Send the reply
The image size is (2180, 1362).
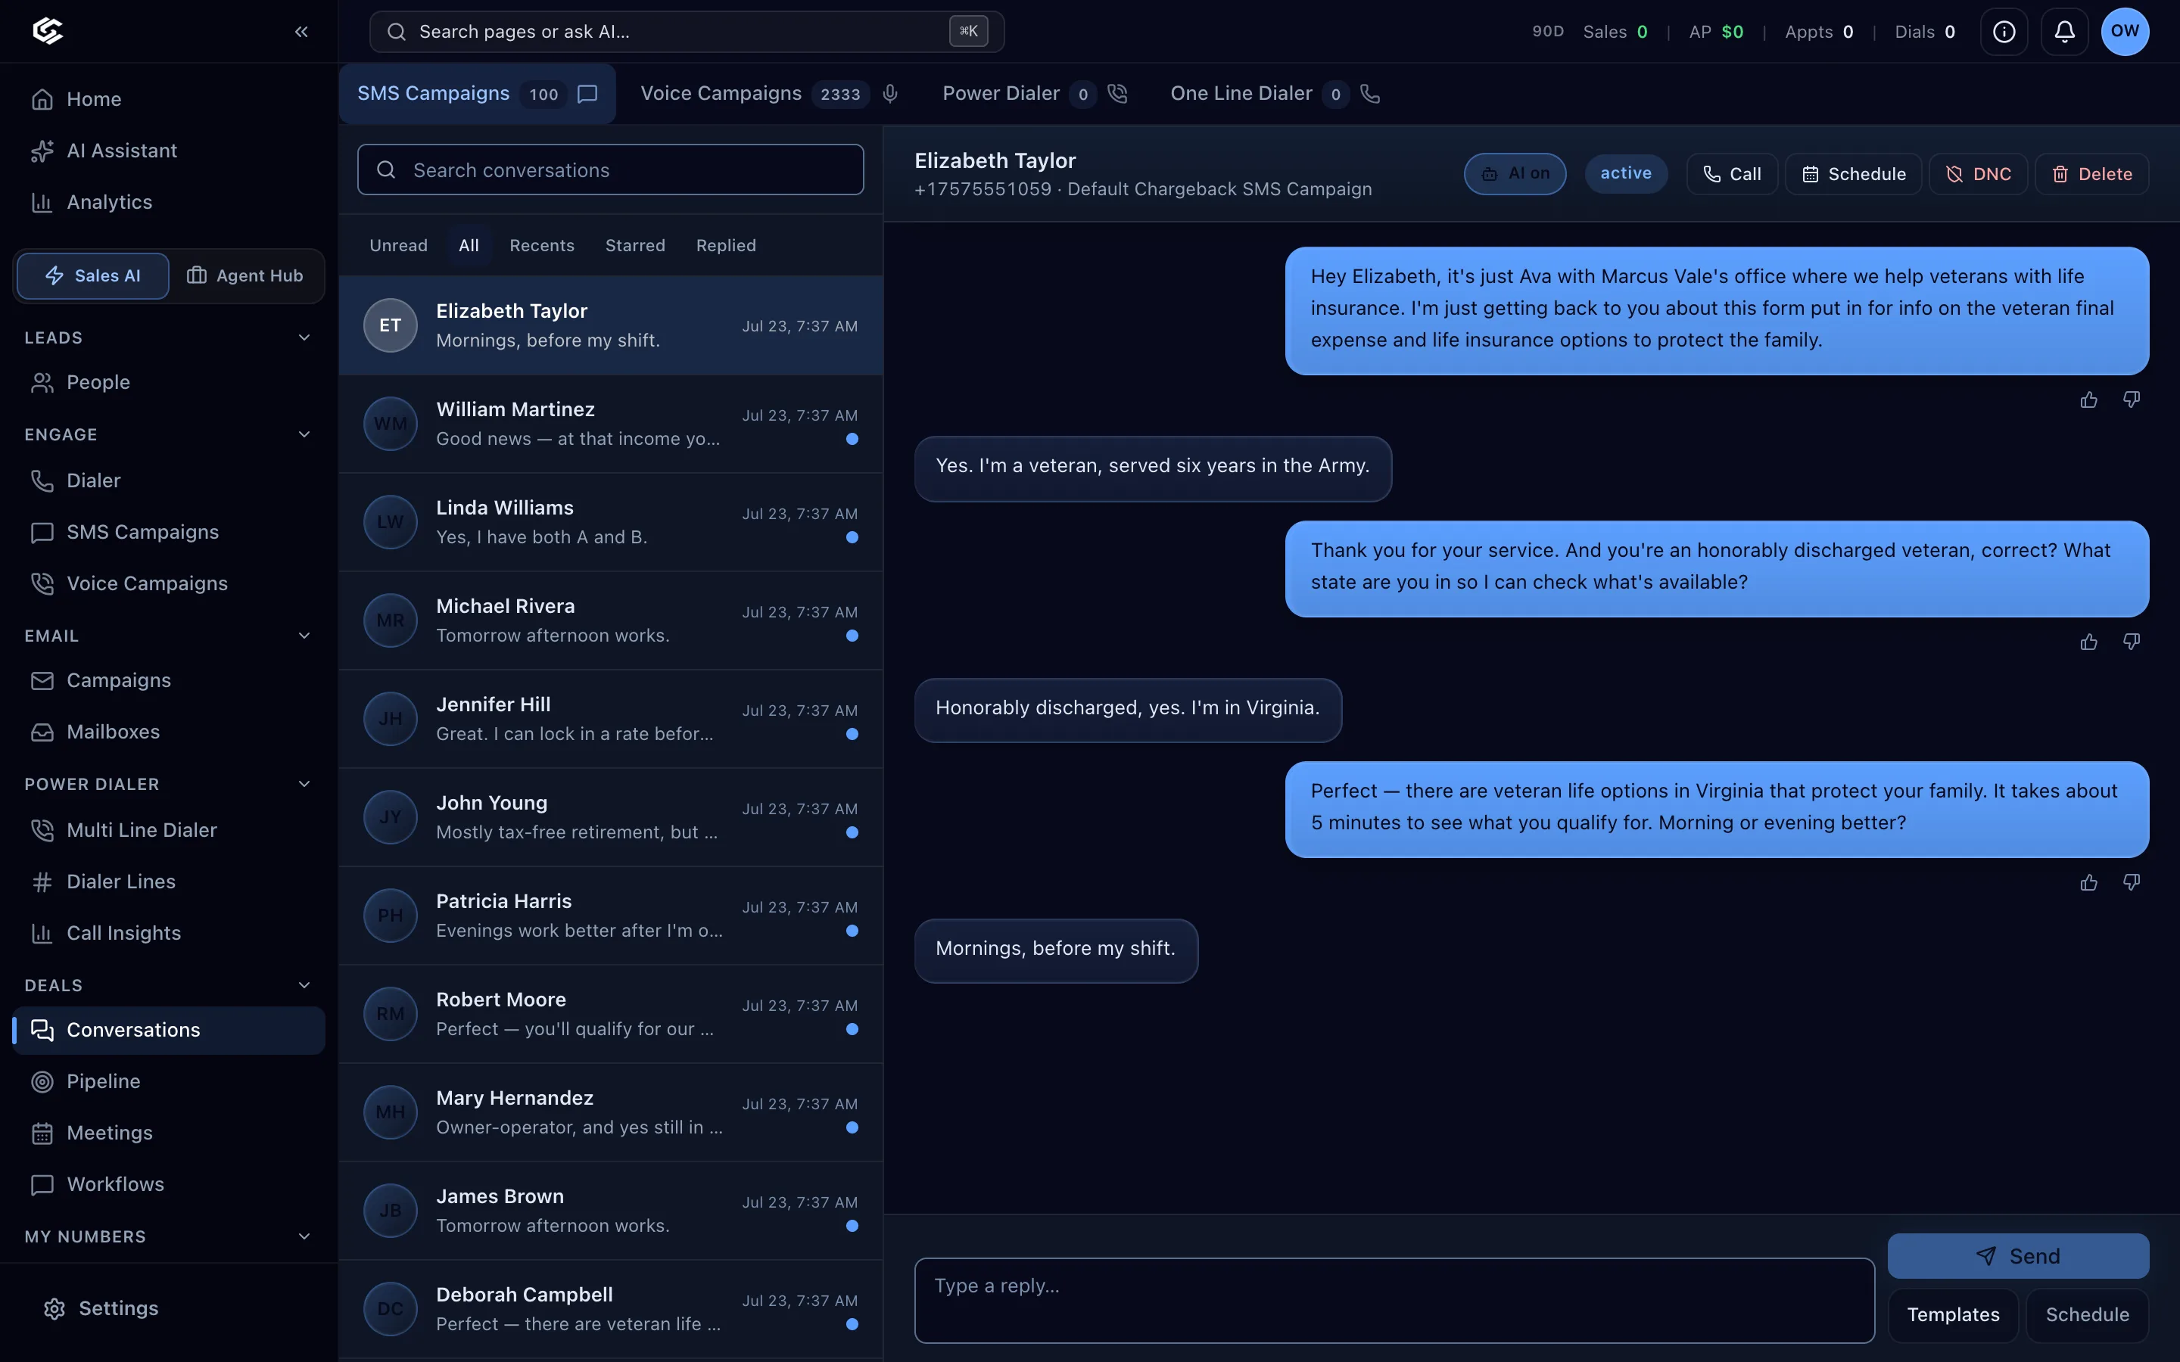tap(2018, 1256)
